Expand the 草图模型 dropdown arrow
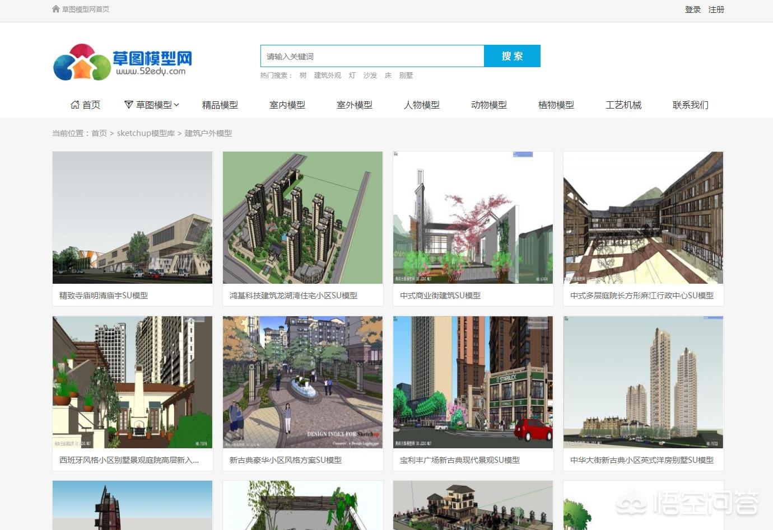 click(176, 105)
